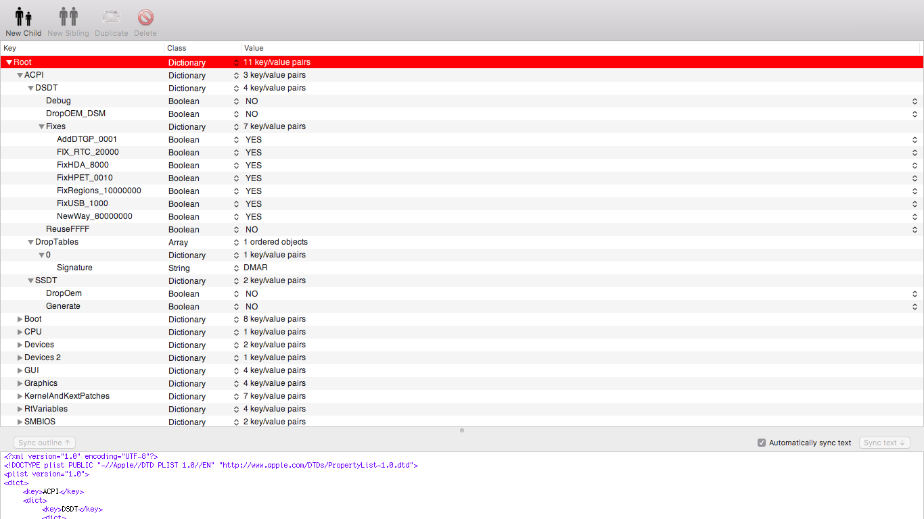Click the Sync text button
Screen dimensions: 924x519
click(x=885, y=443)
